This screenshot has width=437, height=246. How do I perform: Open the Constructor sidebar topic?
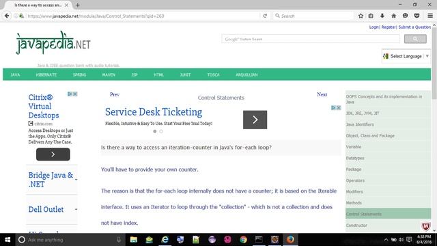[356, 225]
